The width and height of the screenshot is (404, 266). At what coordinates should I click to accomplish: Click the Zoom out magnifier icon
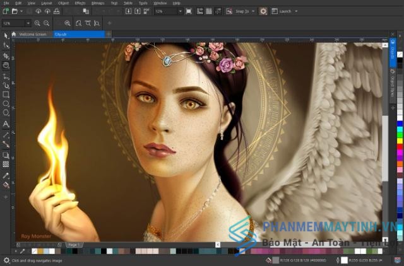(x=46, y=23)
